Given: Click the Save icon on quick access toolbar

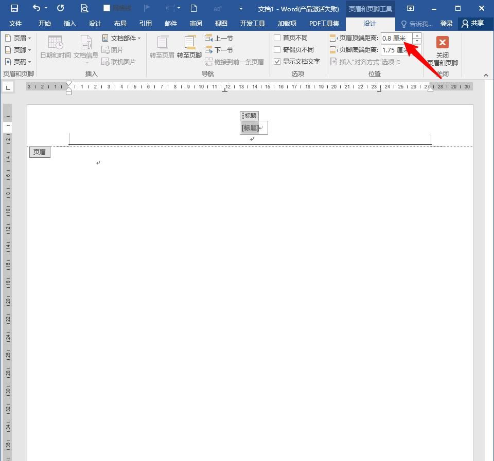Looking at the screenshot, I should coord(13,8).
